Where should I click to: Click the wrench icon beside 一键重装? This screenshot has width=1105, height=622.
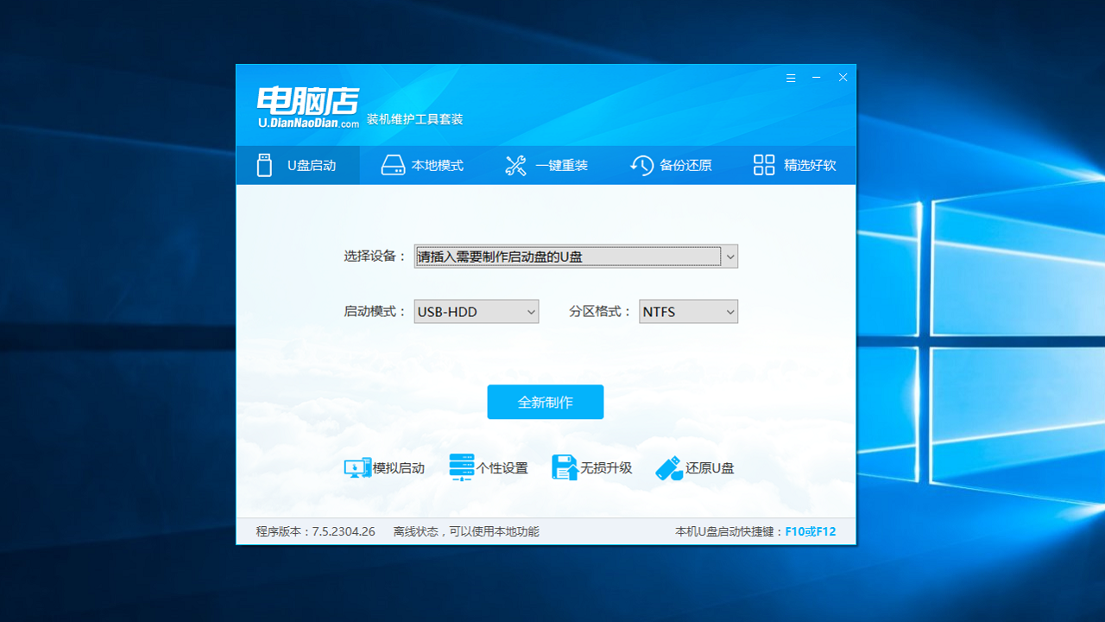pos(515,165)
